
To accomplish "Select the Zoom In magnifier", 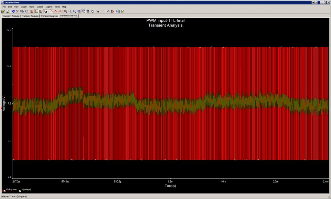I will [65, 11].
